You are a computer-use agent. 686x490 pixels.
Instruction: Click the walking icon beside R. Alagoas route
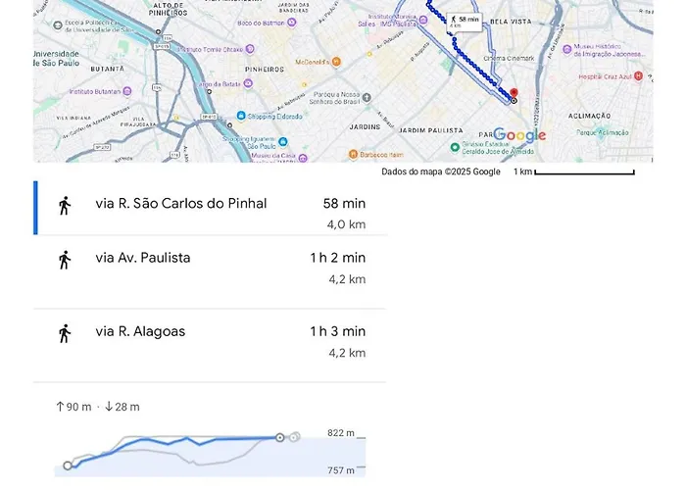tap(65, 333)
